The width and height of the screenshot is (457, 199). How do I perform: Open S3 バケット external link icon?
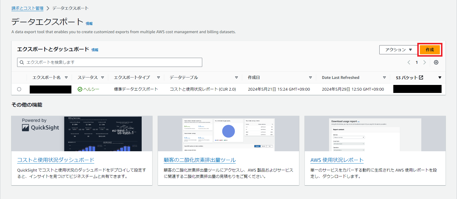[x=421, y=77]
